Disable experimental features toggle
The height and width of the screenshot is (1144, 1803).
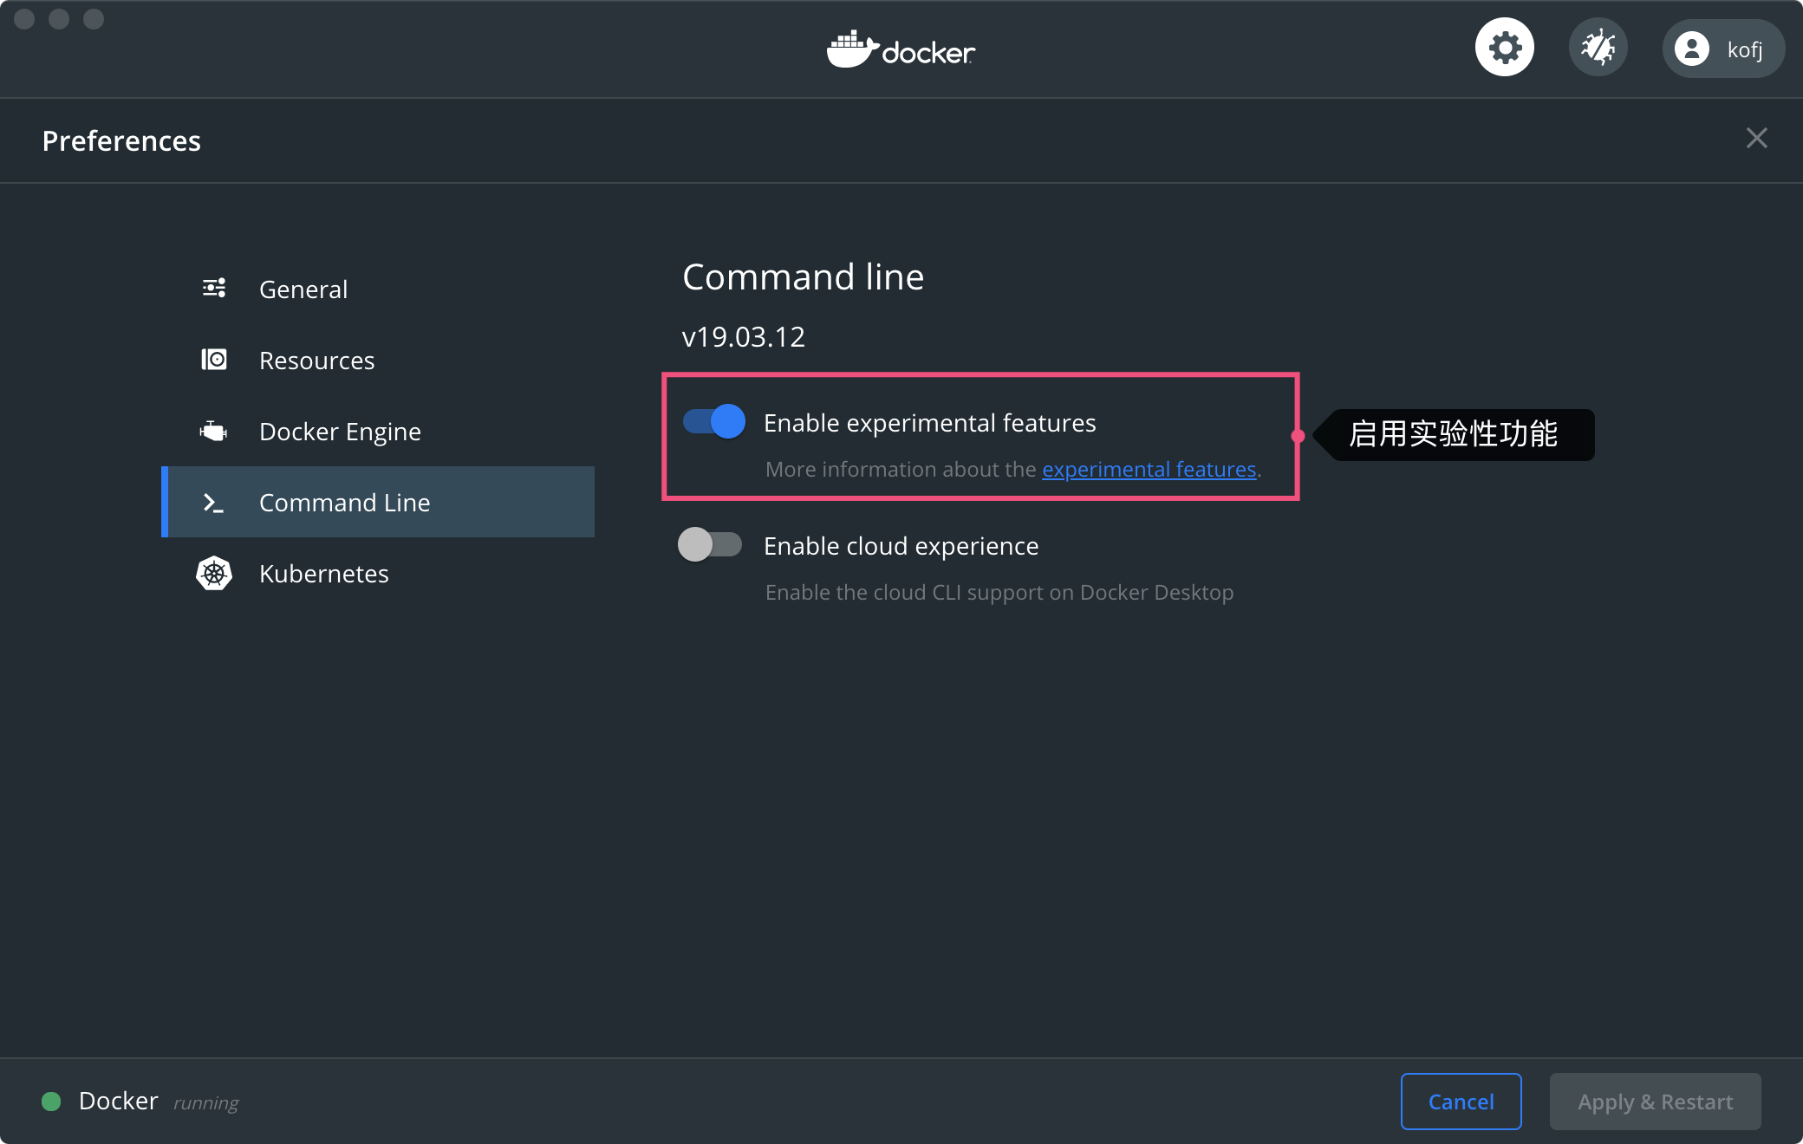click(x=713, y=422)
